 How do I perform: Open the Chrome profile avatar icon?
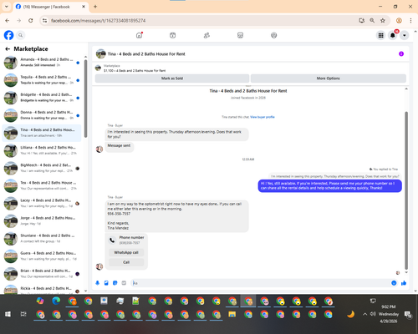(399, 21)
